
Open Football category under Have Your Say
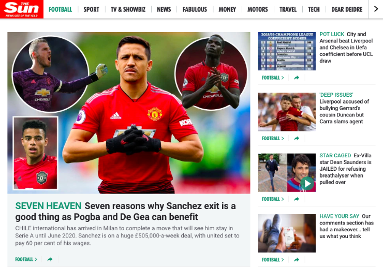tap(273, 259)
